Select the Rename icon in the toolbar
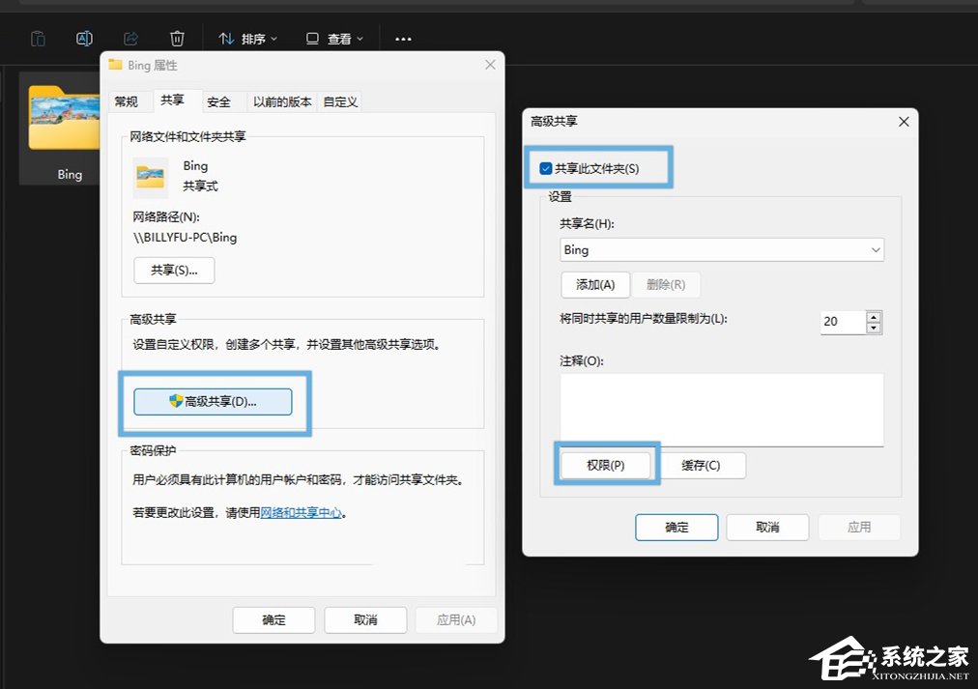The width and height of the screenshot is (978, 689). coord(84,38)
